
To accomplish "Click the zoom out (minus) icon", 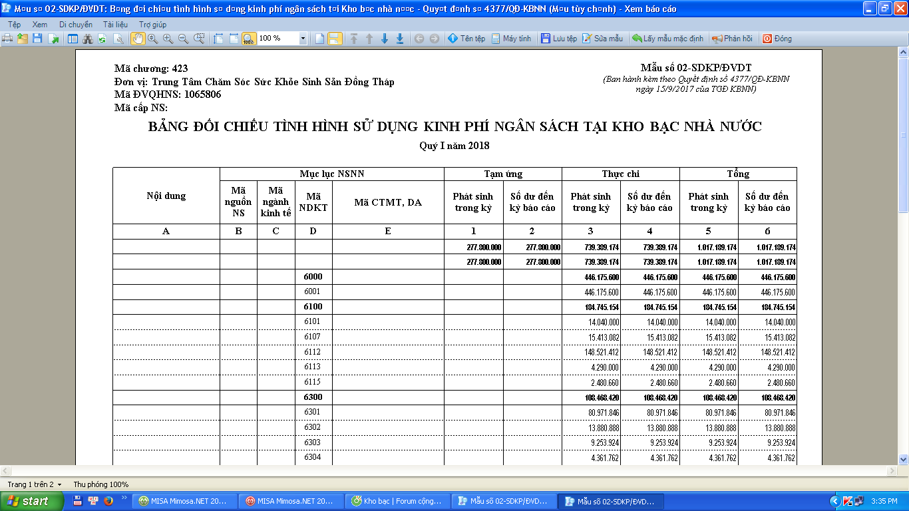I will pyautogui.click(x=183, y=39).
